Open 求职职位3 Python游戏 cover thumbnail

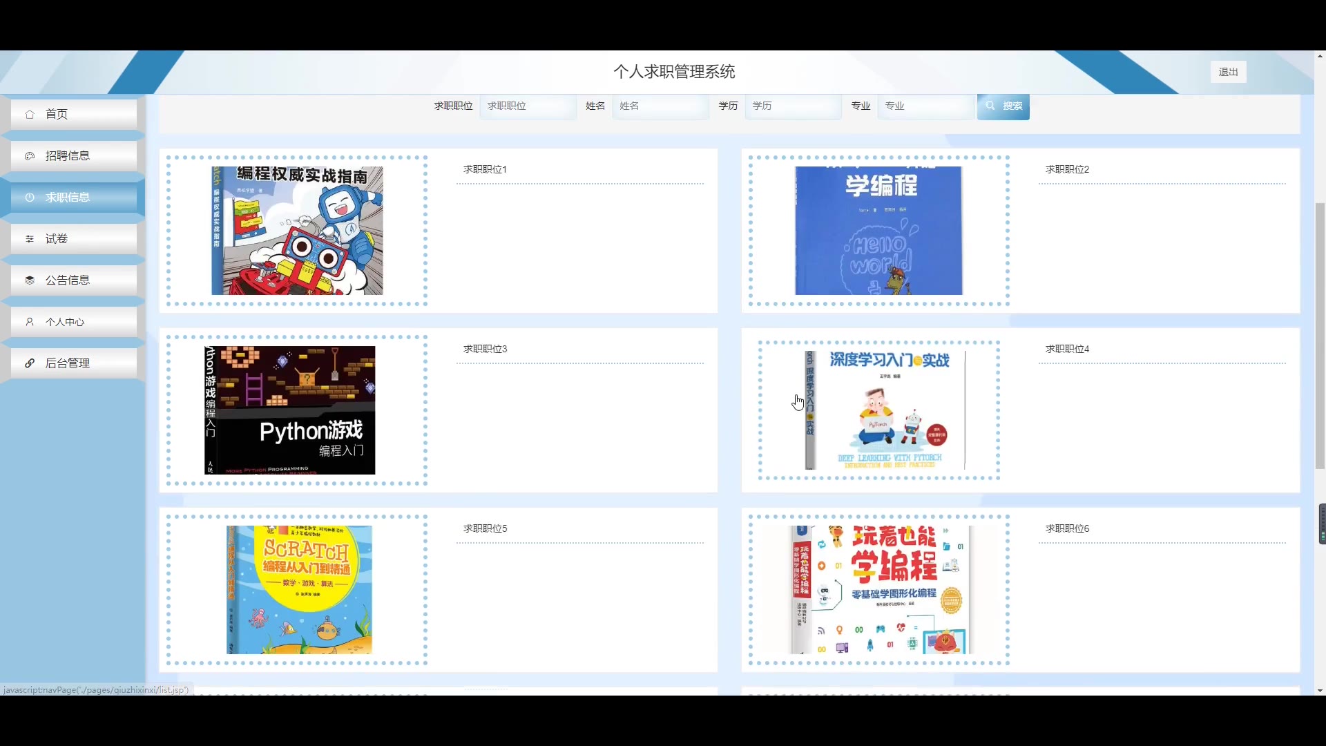click(x=290, y=410)
